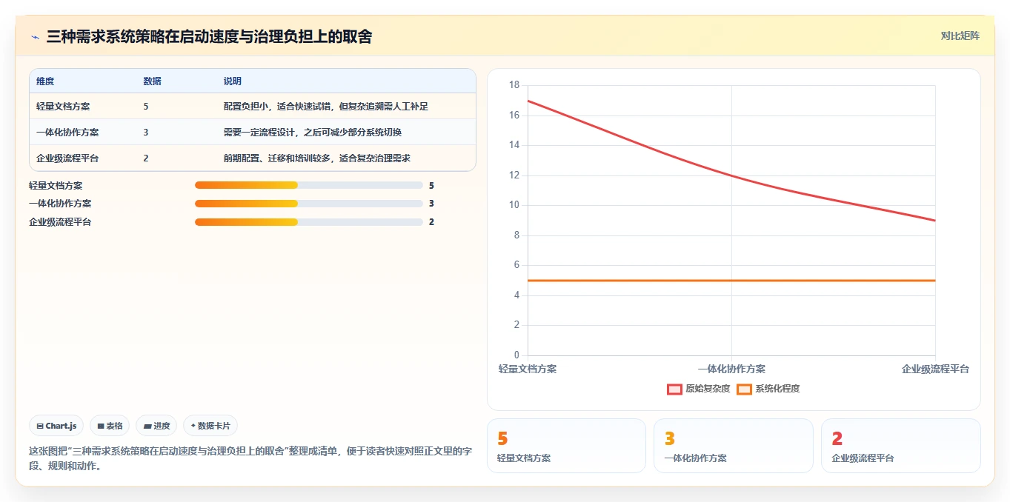Click the 企业级流程平台 progress bar
This screenshot has height=502, width=1010.
pyautogui.click(x=309, y=222)
